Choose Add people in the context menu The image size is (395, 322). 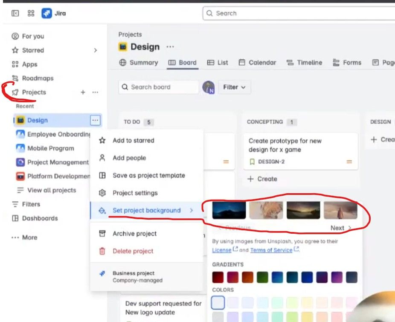click(x=147, y=158)
